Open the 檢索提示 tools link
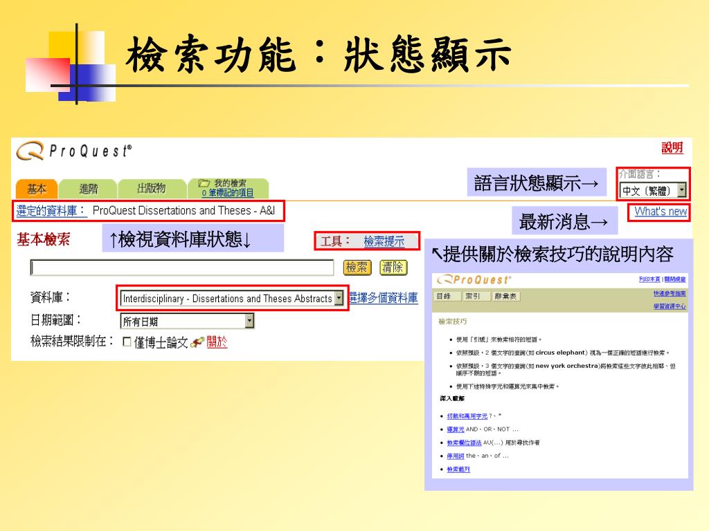This screenshot has height=531, width=709. pos(384,241)
